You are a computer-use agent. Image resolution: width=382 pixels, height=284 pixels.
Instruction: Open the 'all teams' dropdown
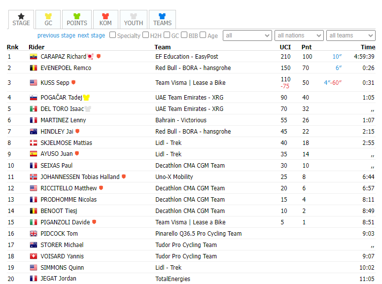351,35
